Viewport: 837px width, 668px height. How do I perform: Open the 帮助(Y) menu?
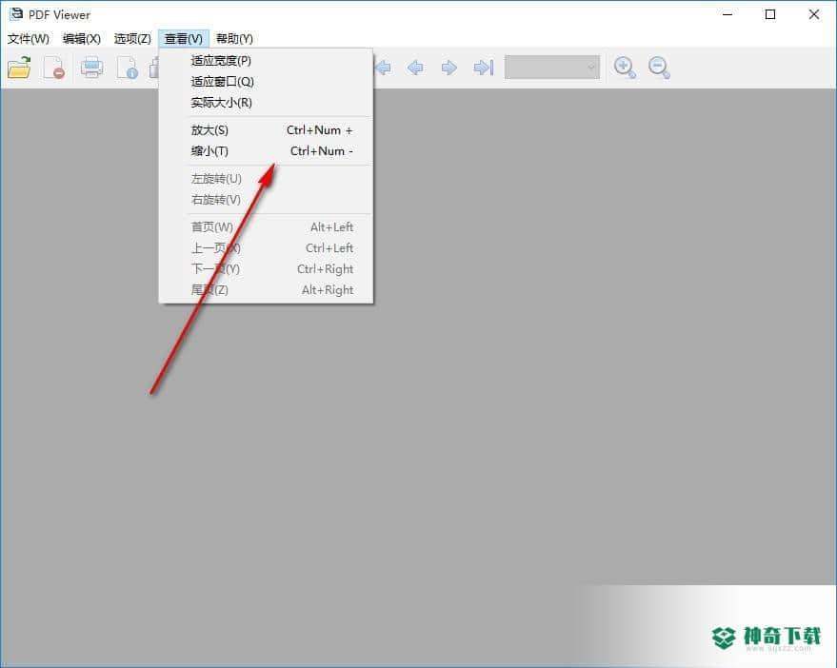point(234,38)
